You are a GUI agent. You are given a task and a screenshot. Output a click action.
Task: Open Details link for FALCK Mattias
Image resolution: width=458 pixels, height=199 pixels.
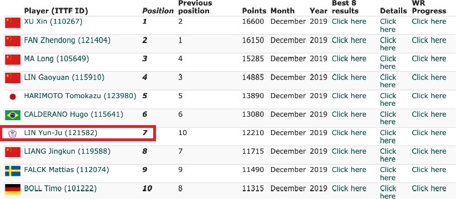(388, 174)
